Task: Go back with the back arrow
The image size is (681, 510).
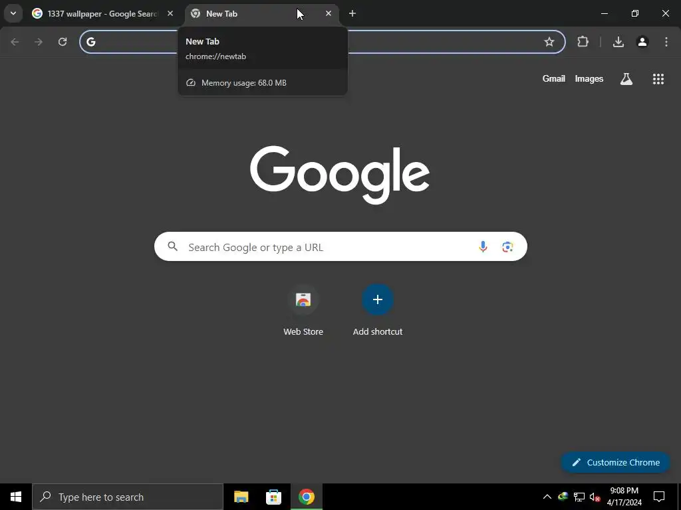Action: coord(15,42)
